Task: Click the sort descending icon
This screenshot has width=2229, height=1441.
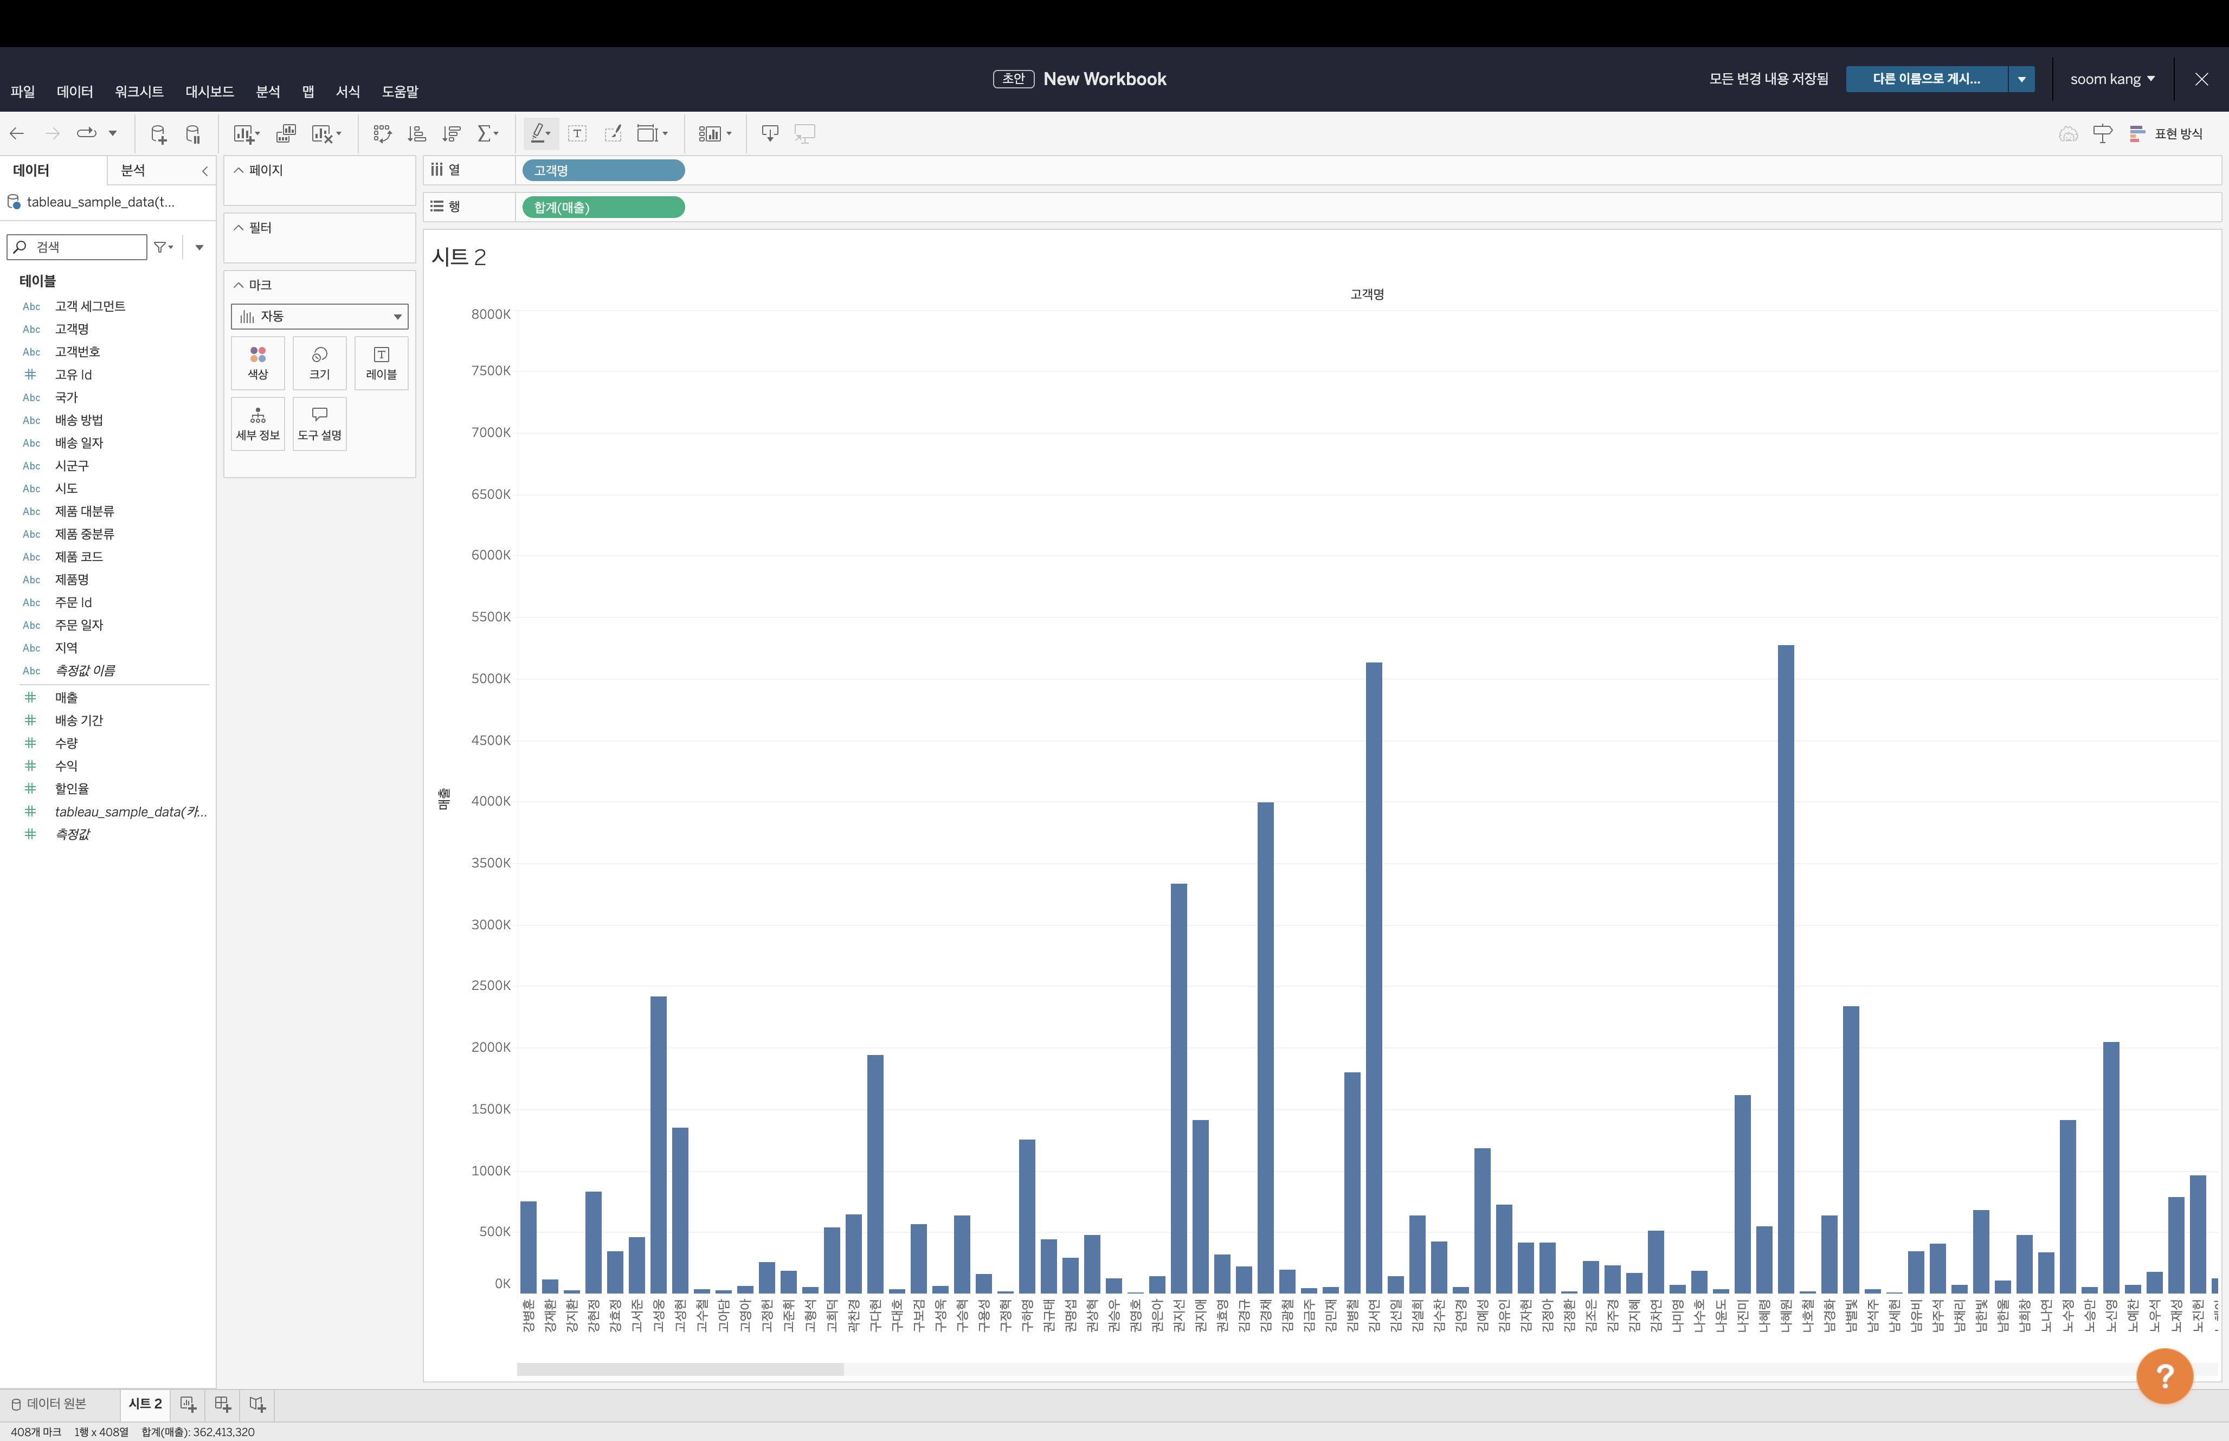Action: pyautogui.click(x=452, y=134)
